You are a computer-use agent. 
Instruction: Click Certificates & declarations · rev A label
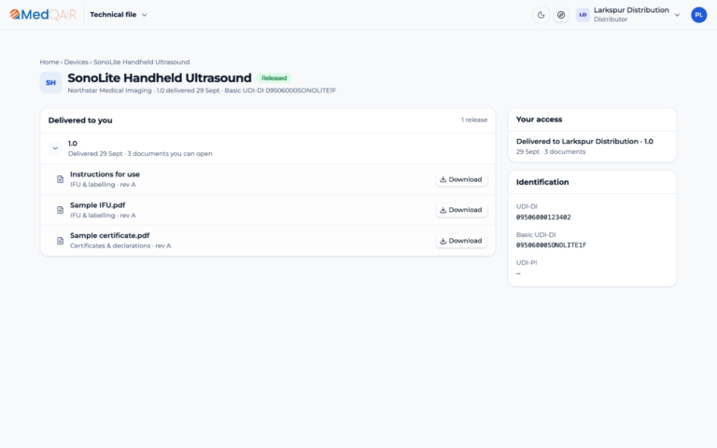[120, 245]
